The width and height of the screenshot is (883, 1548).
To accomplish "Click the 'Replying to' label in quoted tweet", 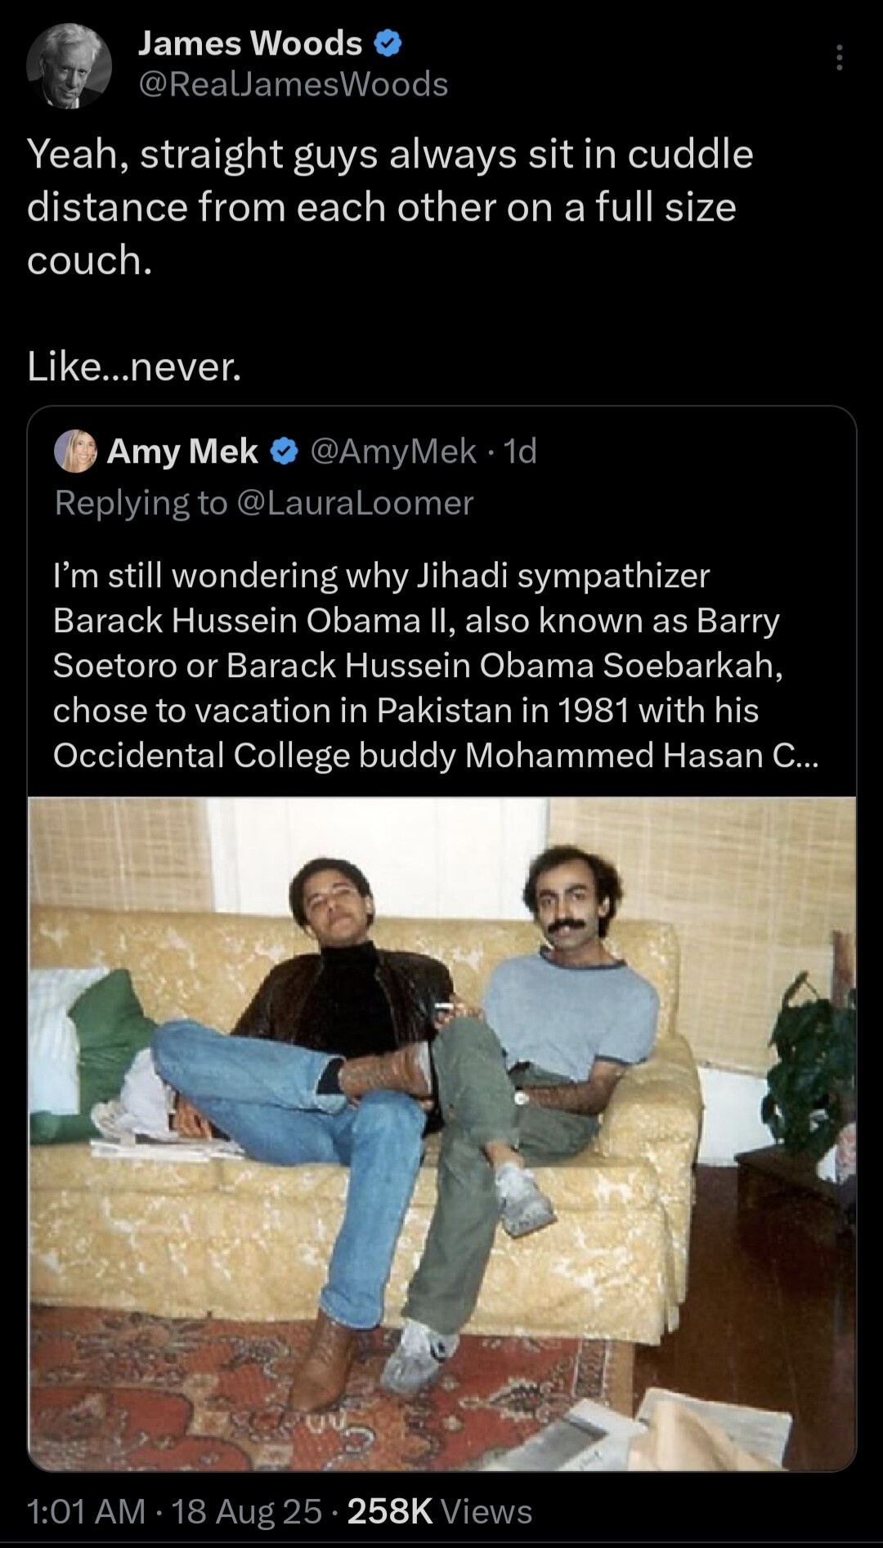I will (x=141, y=503).
